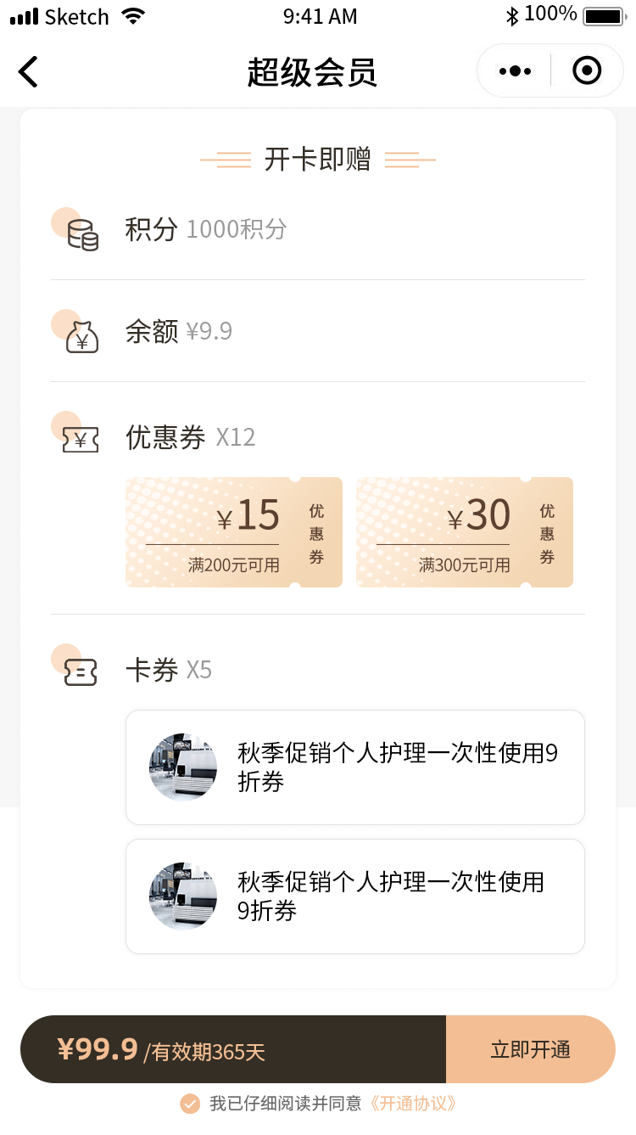This screenshot has height=1135, width=636.
Task: Tap the points coin stack icon
Action: click(x=82, y=234)
